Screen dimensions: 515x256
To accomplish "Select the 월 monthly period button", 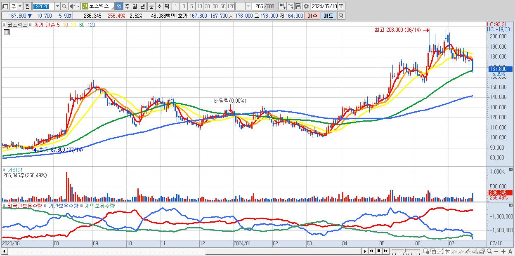I will click(135, 6).
